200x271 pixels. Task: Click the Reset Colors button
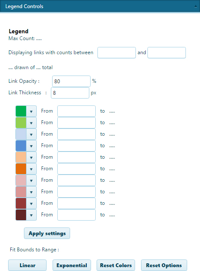[x=116, y=265]
